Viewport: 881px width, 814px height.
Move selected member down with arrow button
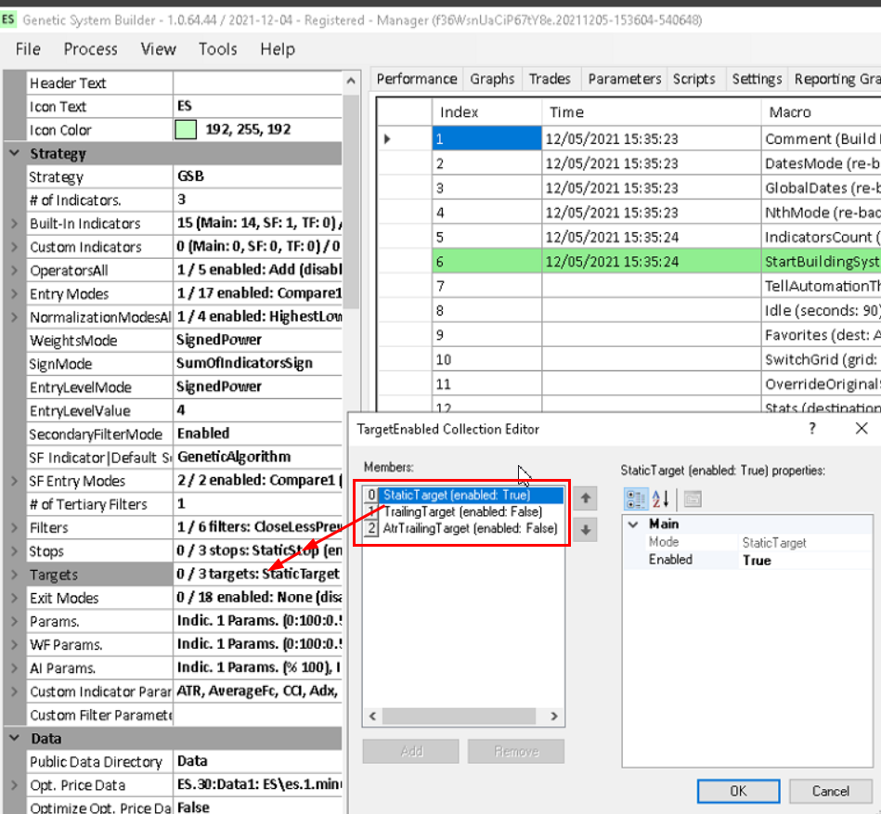point(585,530)
